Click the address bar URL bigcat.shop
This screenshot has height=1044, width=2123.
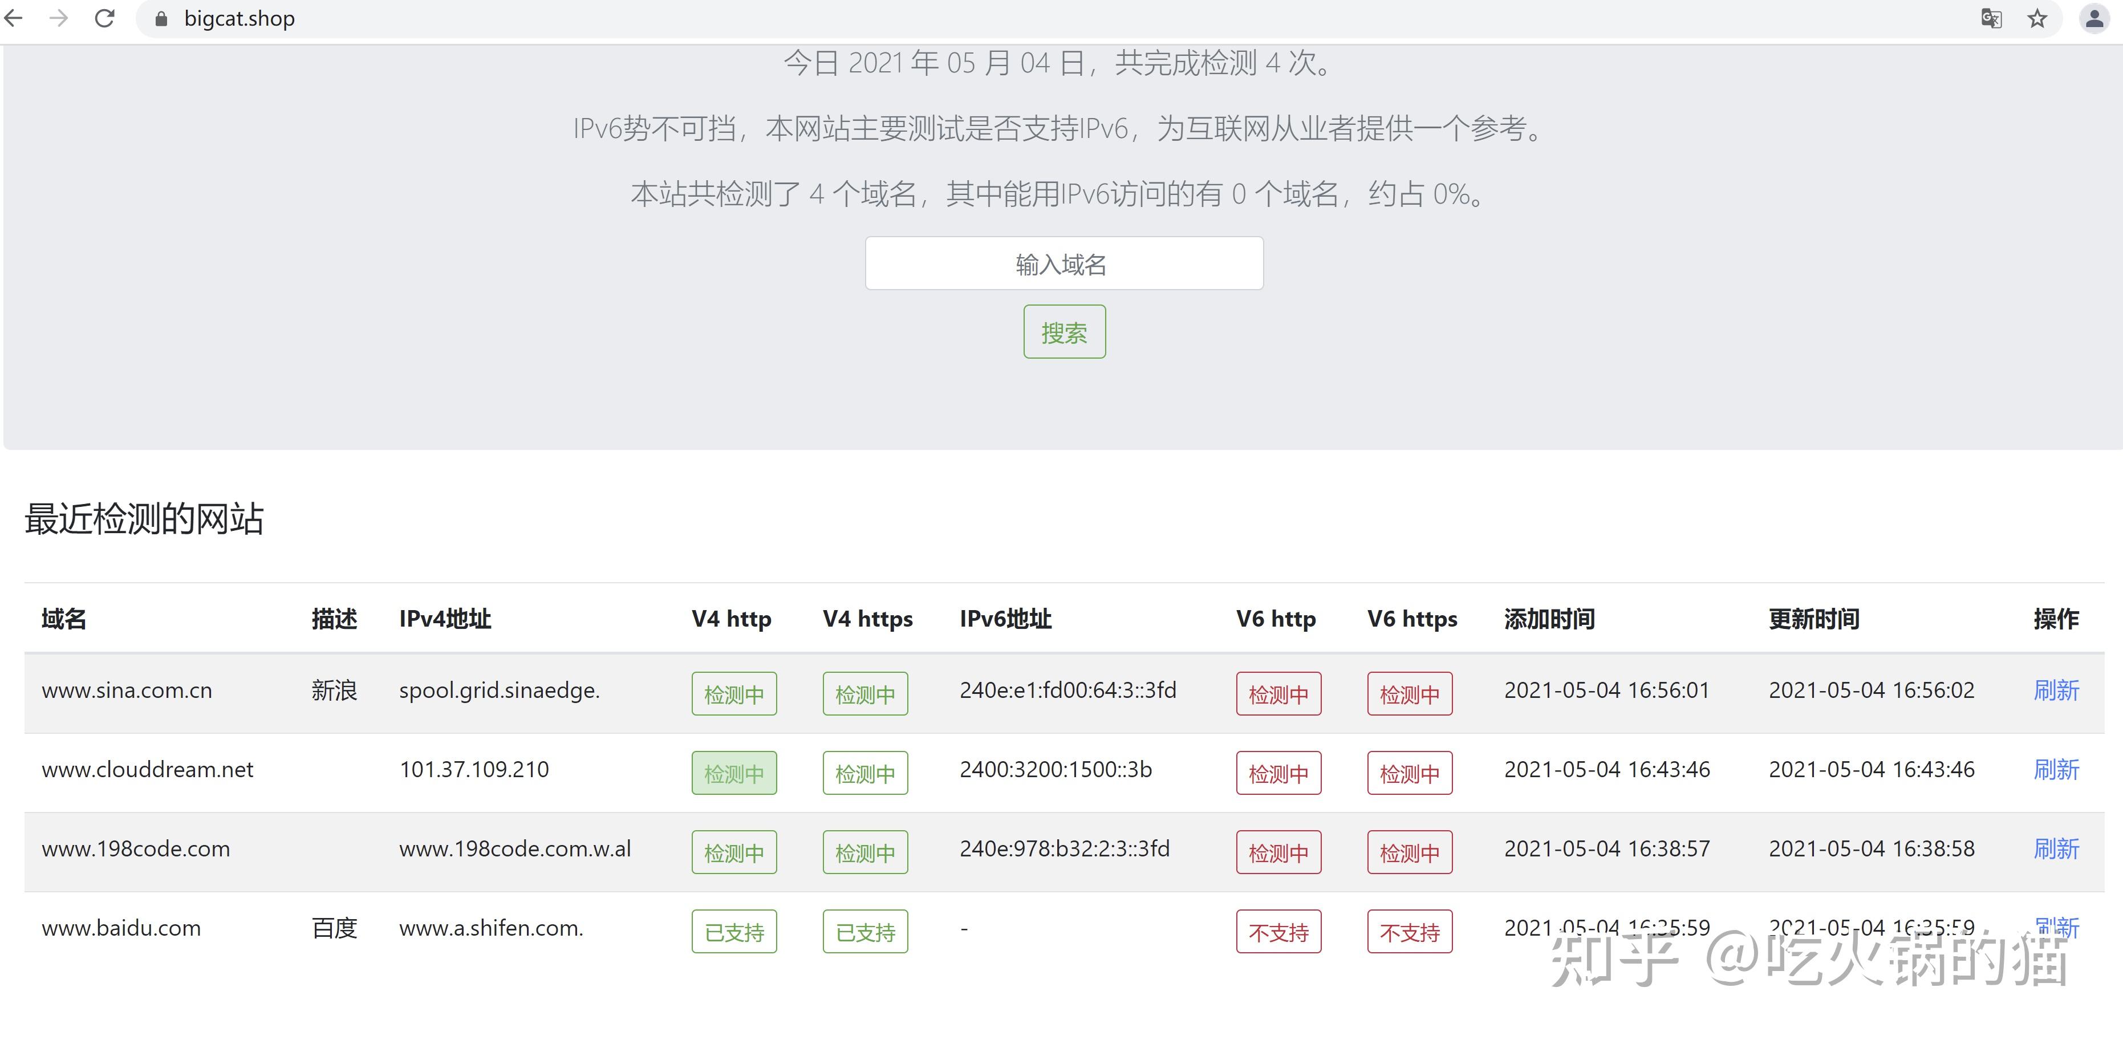[x=239, y=19]
